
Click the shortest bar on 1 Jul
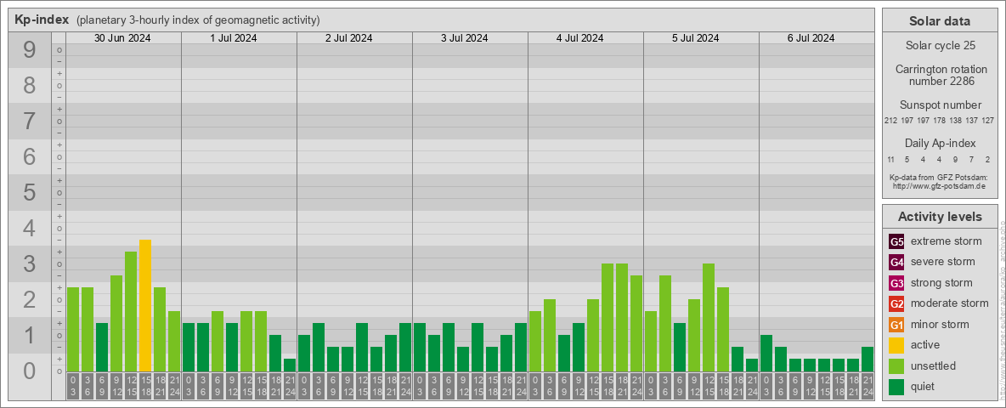(290, 365)
